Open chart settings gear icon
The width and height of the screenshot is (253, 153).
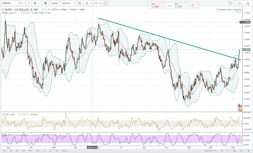(x=45, y=3)
